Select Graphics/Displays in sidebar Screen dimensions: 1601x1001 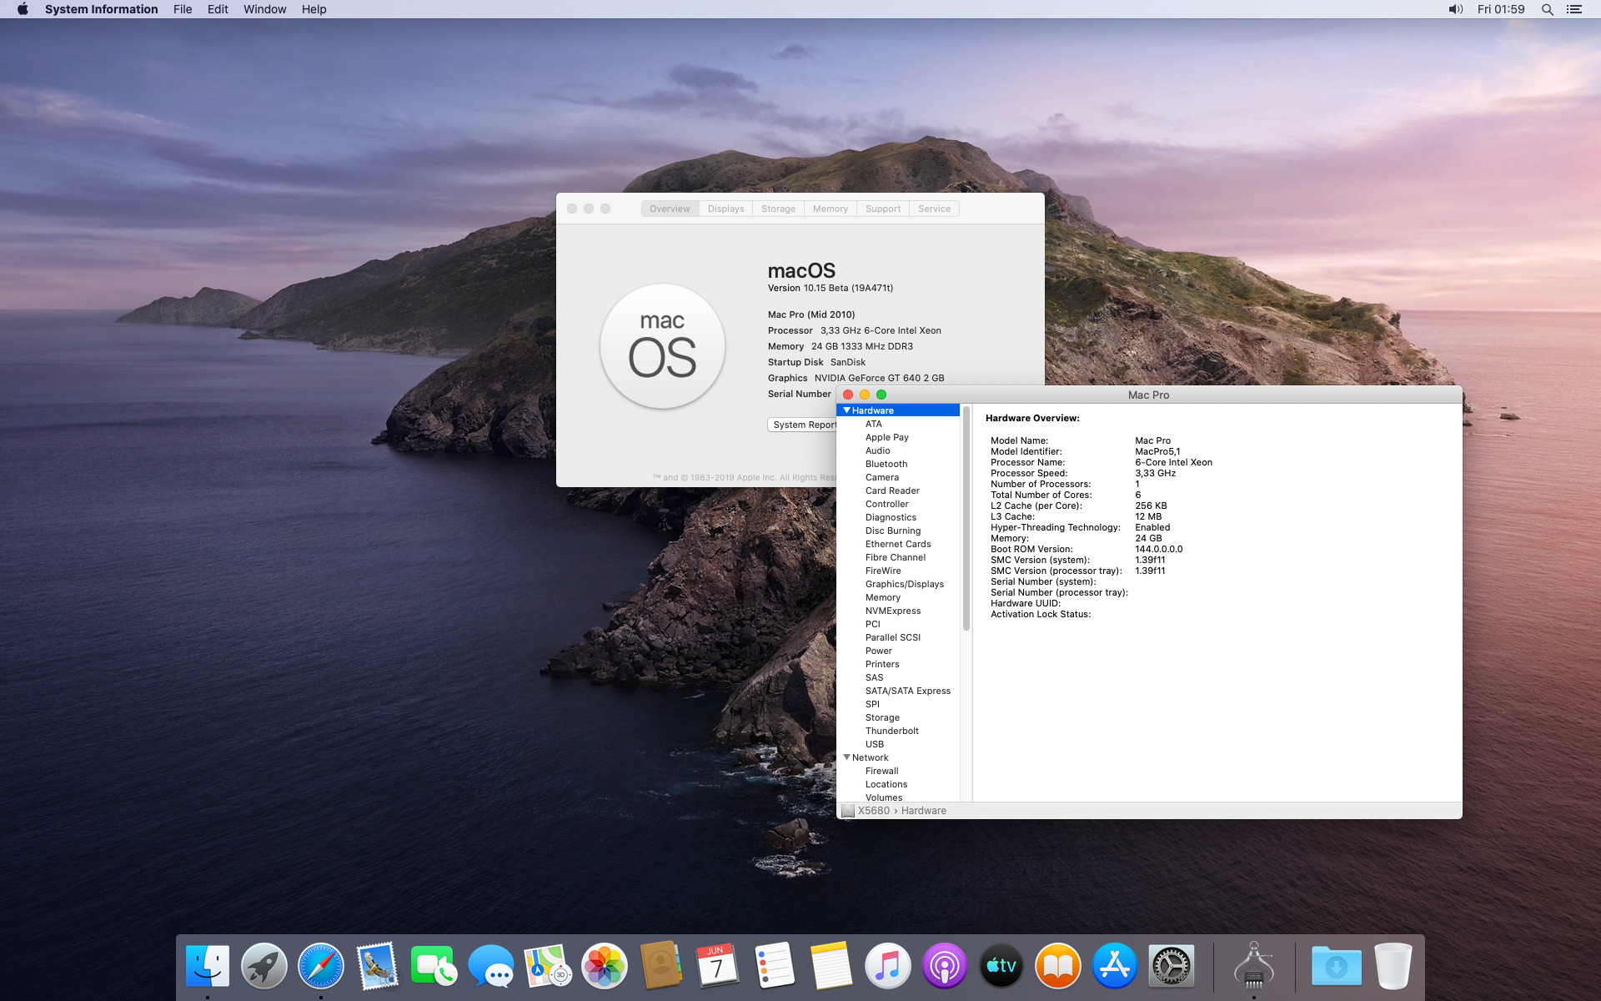pos(904,584)
